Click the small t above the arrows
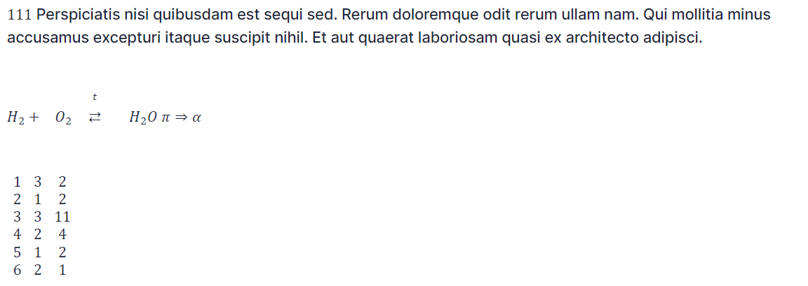The image size is (808, 286). [95, 96]
